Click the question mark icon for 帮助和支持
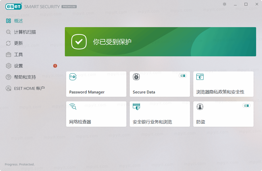The width and height of the screenshot is (262, 171). 8,77
